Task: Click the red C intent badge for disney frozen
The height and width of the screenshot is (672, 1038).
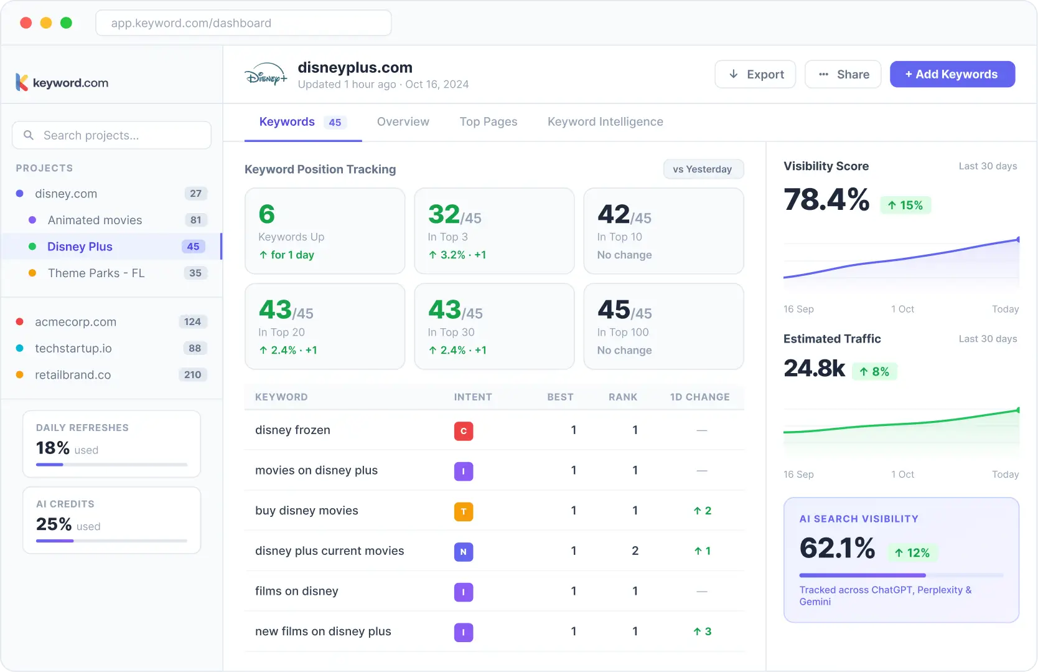Action: [463, 431]
